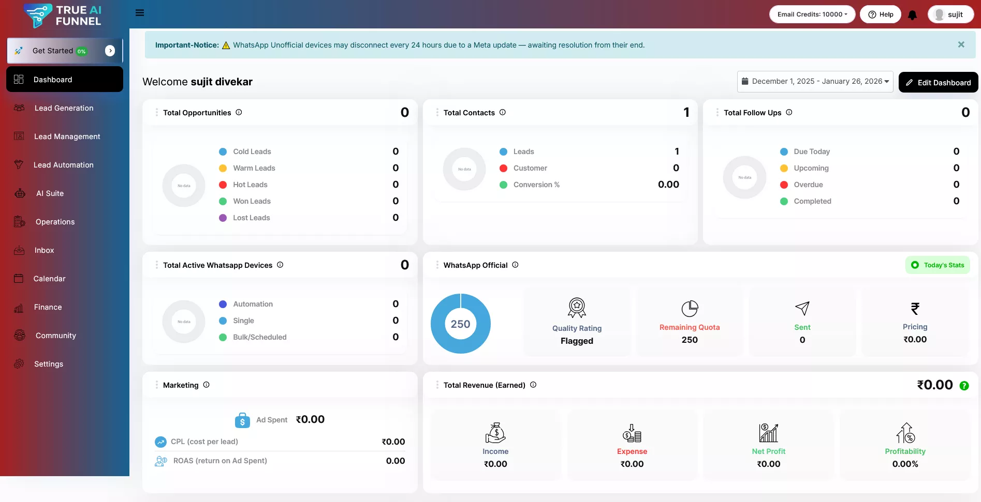Click the notification bell icon
Image resolution: width=981 pixels, height=502 pixels.
click(912, 15)
